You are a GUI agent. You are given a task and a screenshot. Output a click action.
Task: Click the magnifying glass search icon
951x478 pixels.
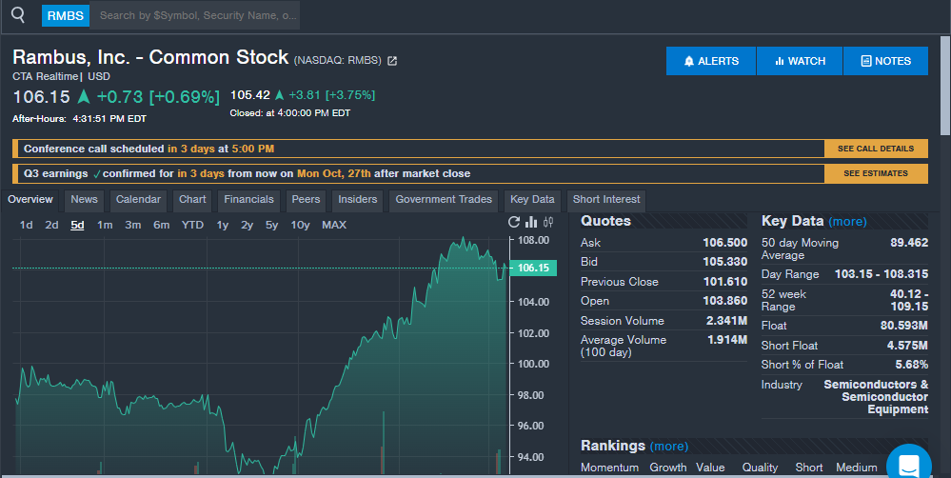point(17,15)
